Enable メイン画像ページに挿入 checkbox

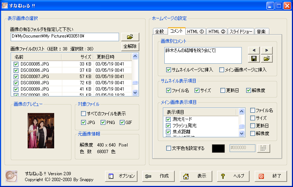point(222,70)
